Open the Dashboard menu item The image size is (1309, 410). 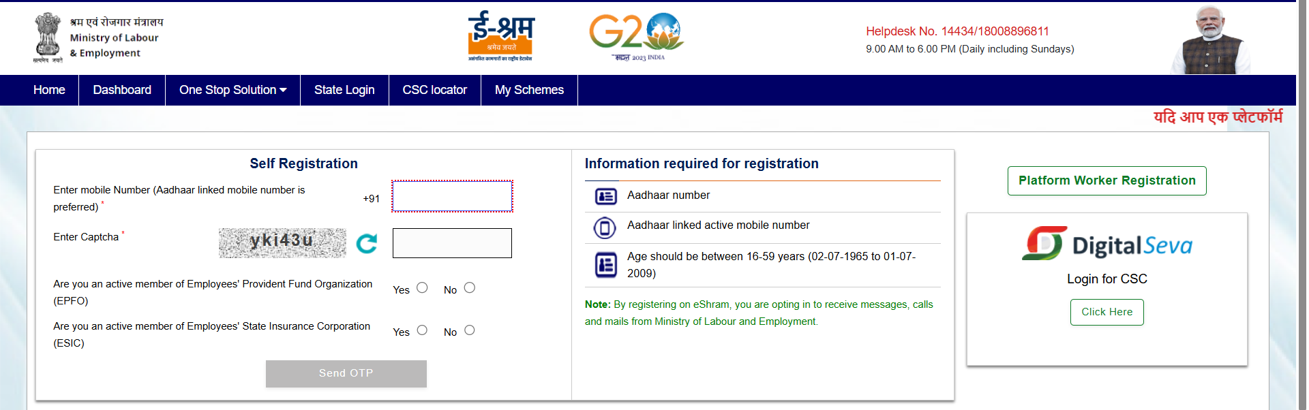click(x=122, y=90)
